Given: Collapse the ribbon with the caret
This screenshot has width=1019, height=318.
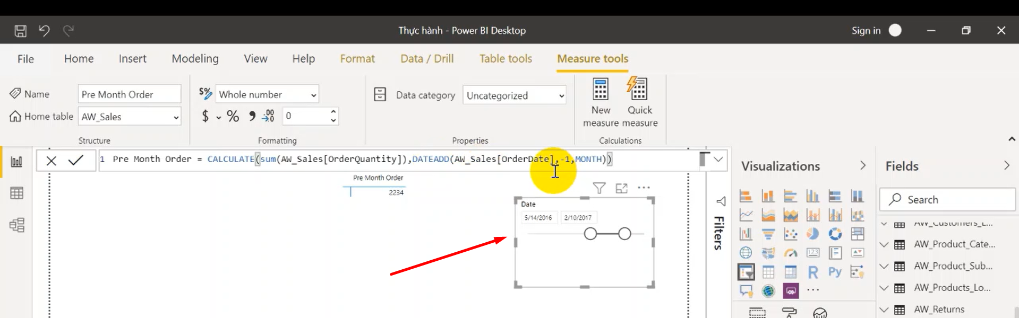Looking at the screenshot, I should click(x=1012, y=139).
